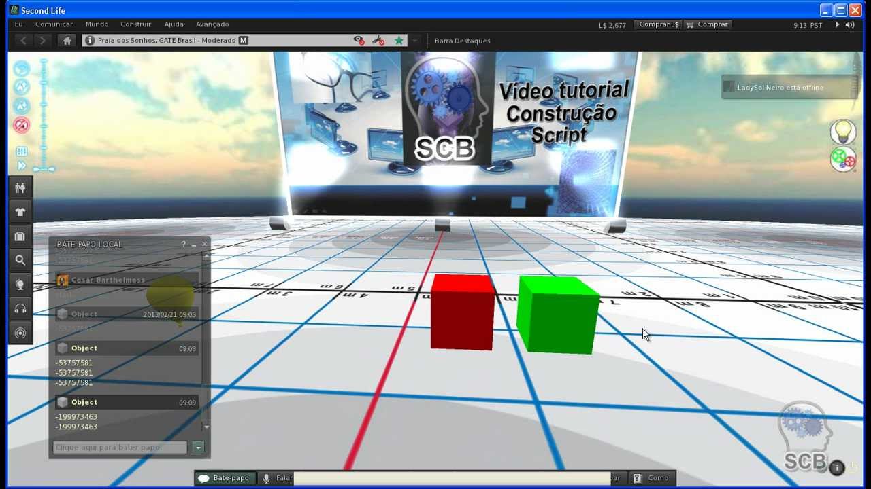Open the Places globe button in sidebar
871x489 pixels.
point(20,285)
